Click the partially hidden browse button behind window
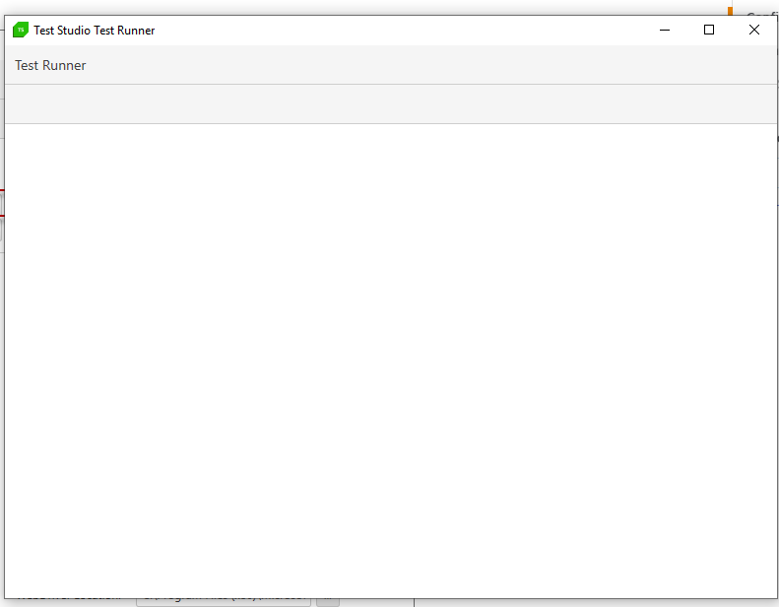779x607 pixels. pyautogui.click(x=328, y=601)
